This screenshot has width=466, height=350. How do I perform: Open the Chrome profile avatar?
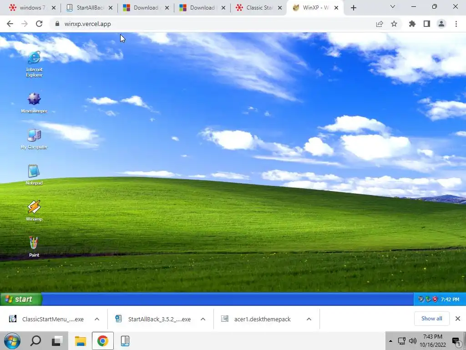pos(441,24)
